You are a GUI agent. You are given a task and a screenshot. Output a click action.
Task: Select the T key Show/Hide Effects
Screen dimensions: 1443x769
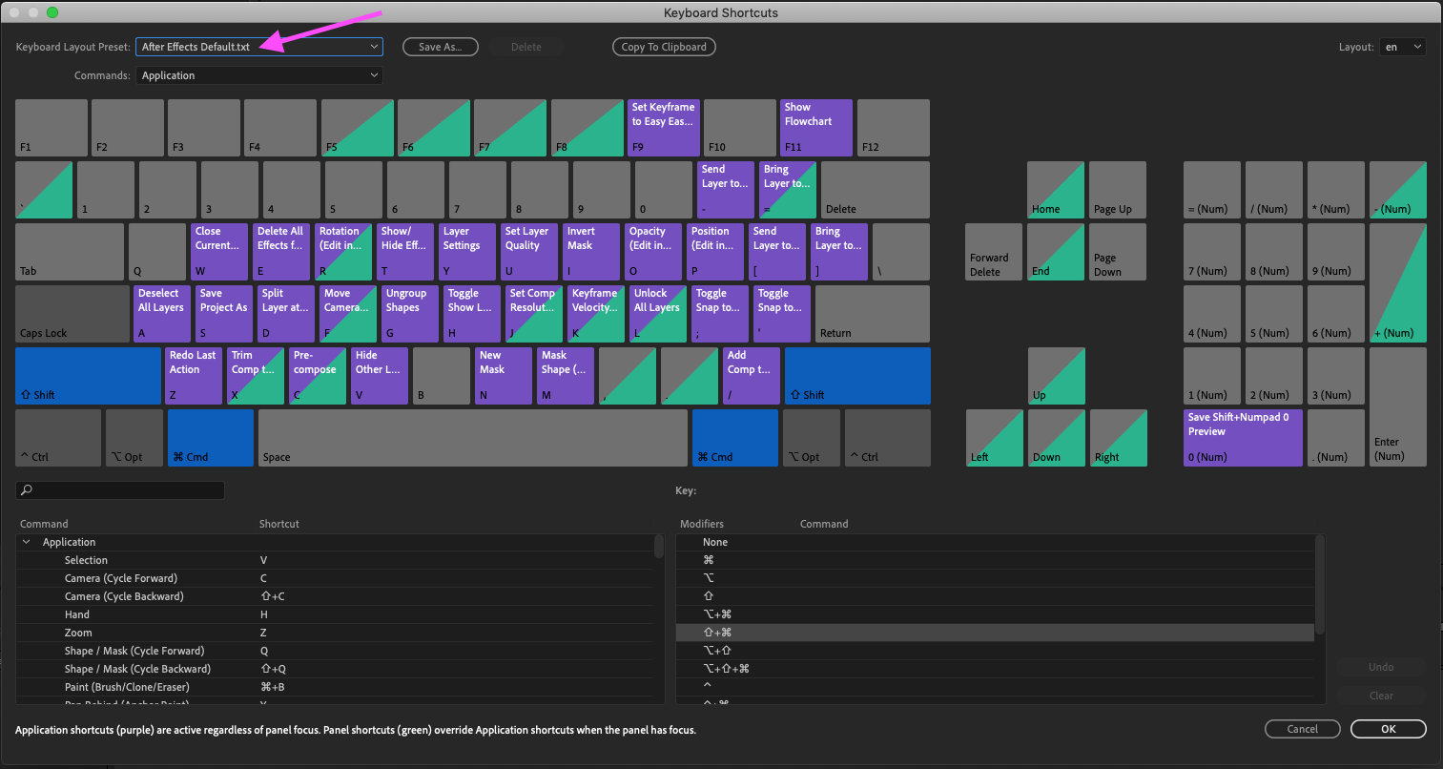point(405,252)
